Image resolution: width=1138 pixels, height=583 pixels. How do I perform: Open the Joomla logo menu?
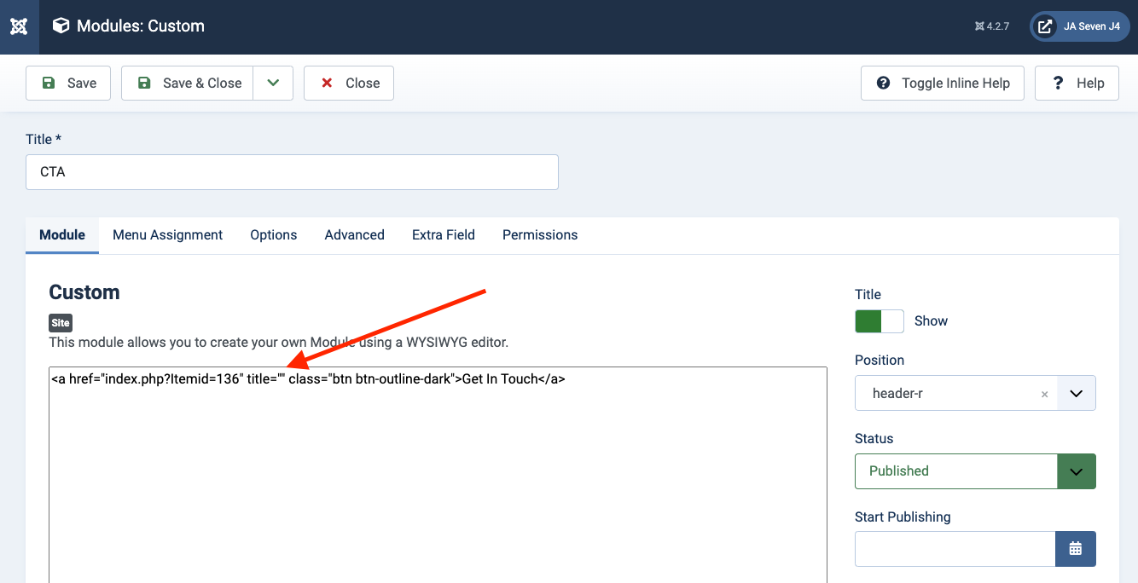click(19, 26)
